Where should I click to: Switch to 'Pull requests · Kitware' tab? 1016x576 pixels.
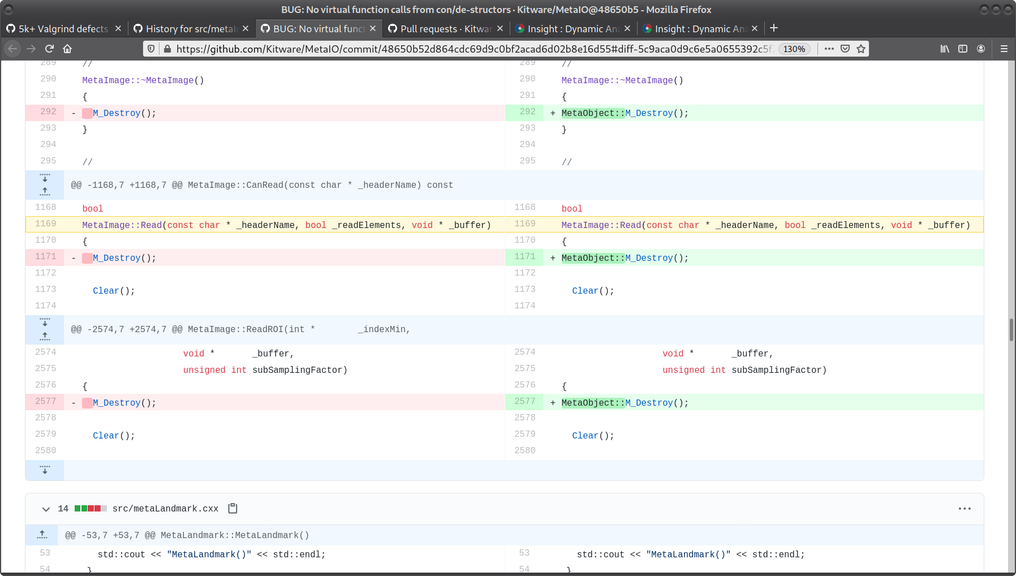click(x=445, y=28)
